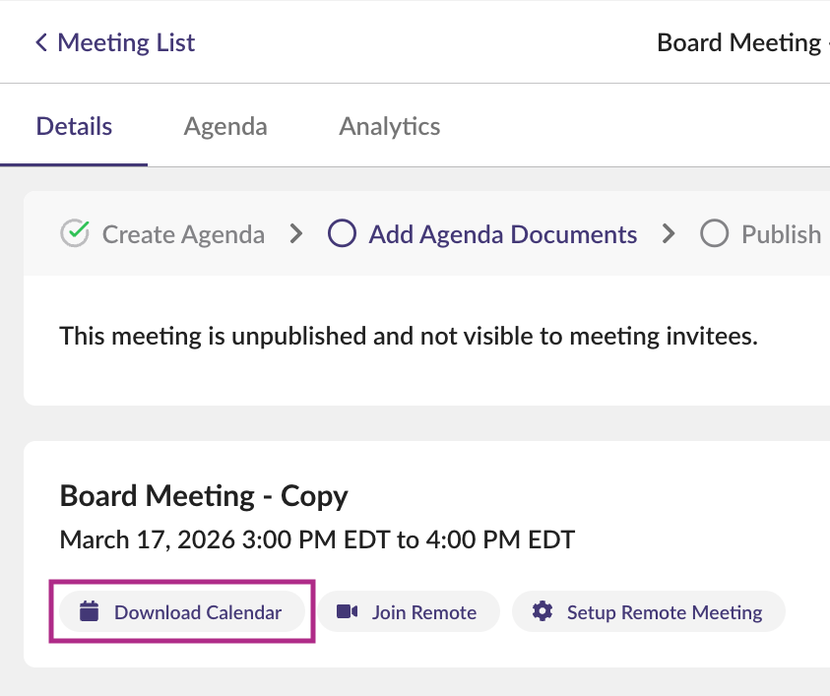Click the back chevron beside Meeting List
This screenshot has height=696, width=830.
click(41, 42)
